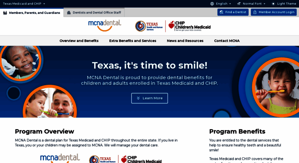Switch to Dentists and Dental Office Staff tab
Screen dimensions: 299x163
(94, 13)
